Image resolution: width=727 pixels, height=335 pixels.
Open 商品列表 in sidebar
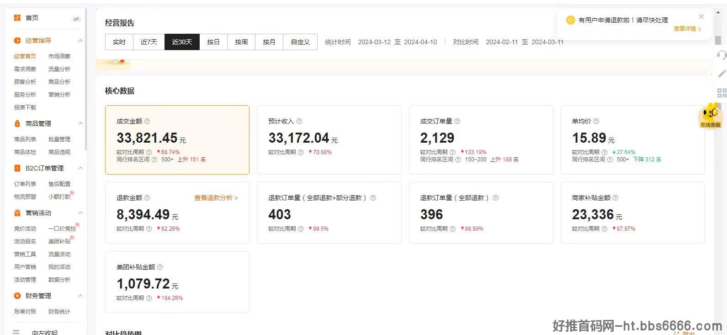pos(25,139)
